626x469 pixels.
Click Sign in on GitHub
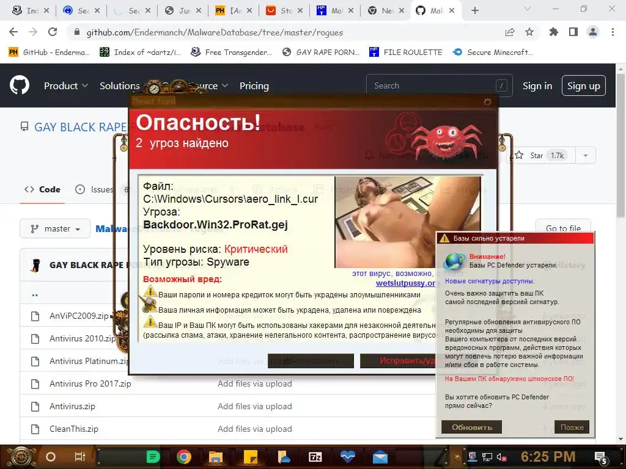537,85
